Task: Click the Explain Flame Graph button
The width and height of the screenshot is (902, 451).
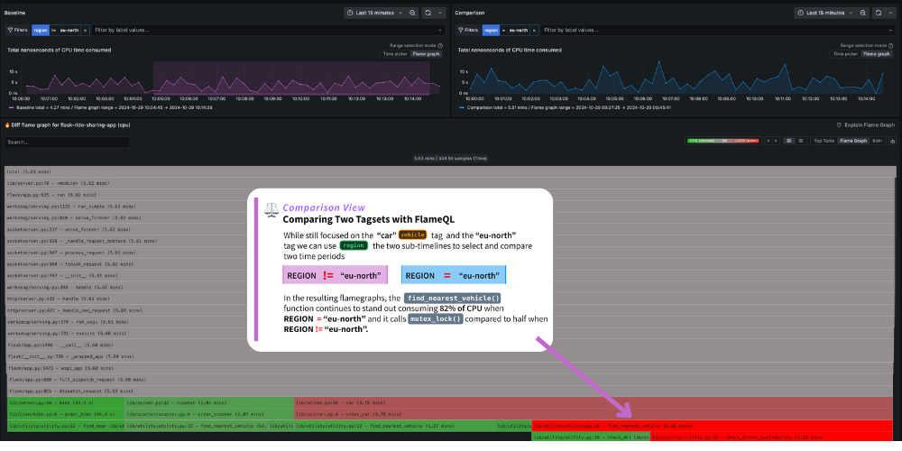Action: click(x=865, y=124)
